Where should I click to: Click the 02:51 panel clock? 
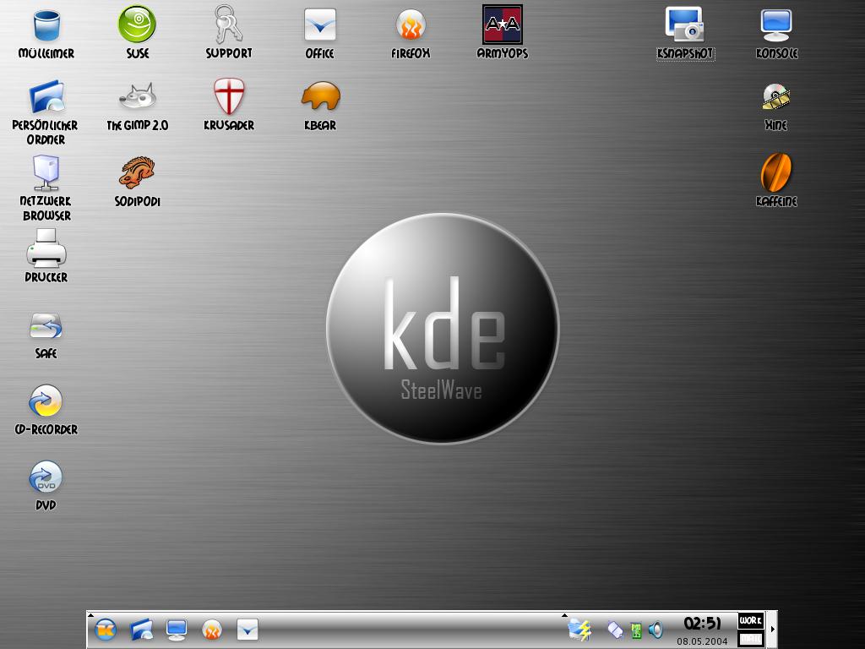coord(702,624)
